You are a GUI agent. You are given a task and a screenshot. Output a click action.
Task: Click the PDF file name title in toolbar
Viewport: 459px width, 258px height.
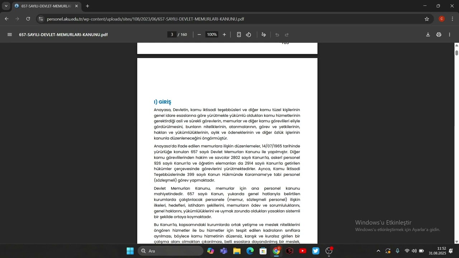coord(63,35)
